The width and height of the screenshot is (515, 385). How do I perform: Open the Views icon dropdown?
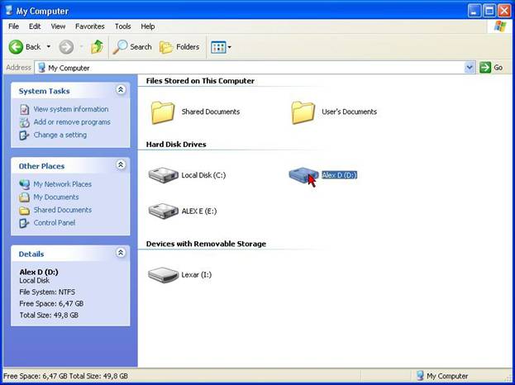click(x=221, y=47)
